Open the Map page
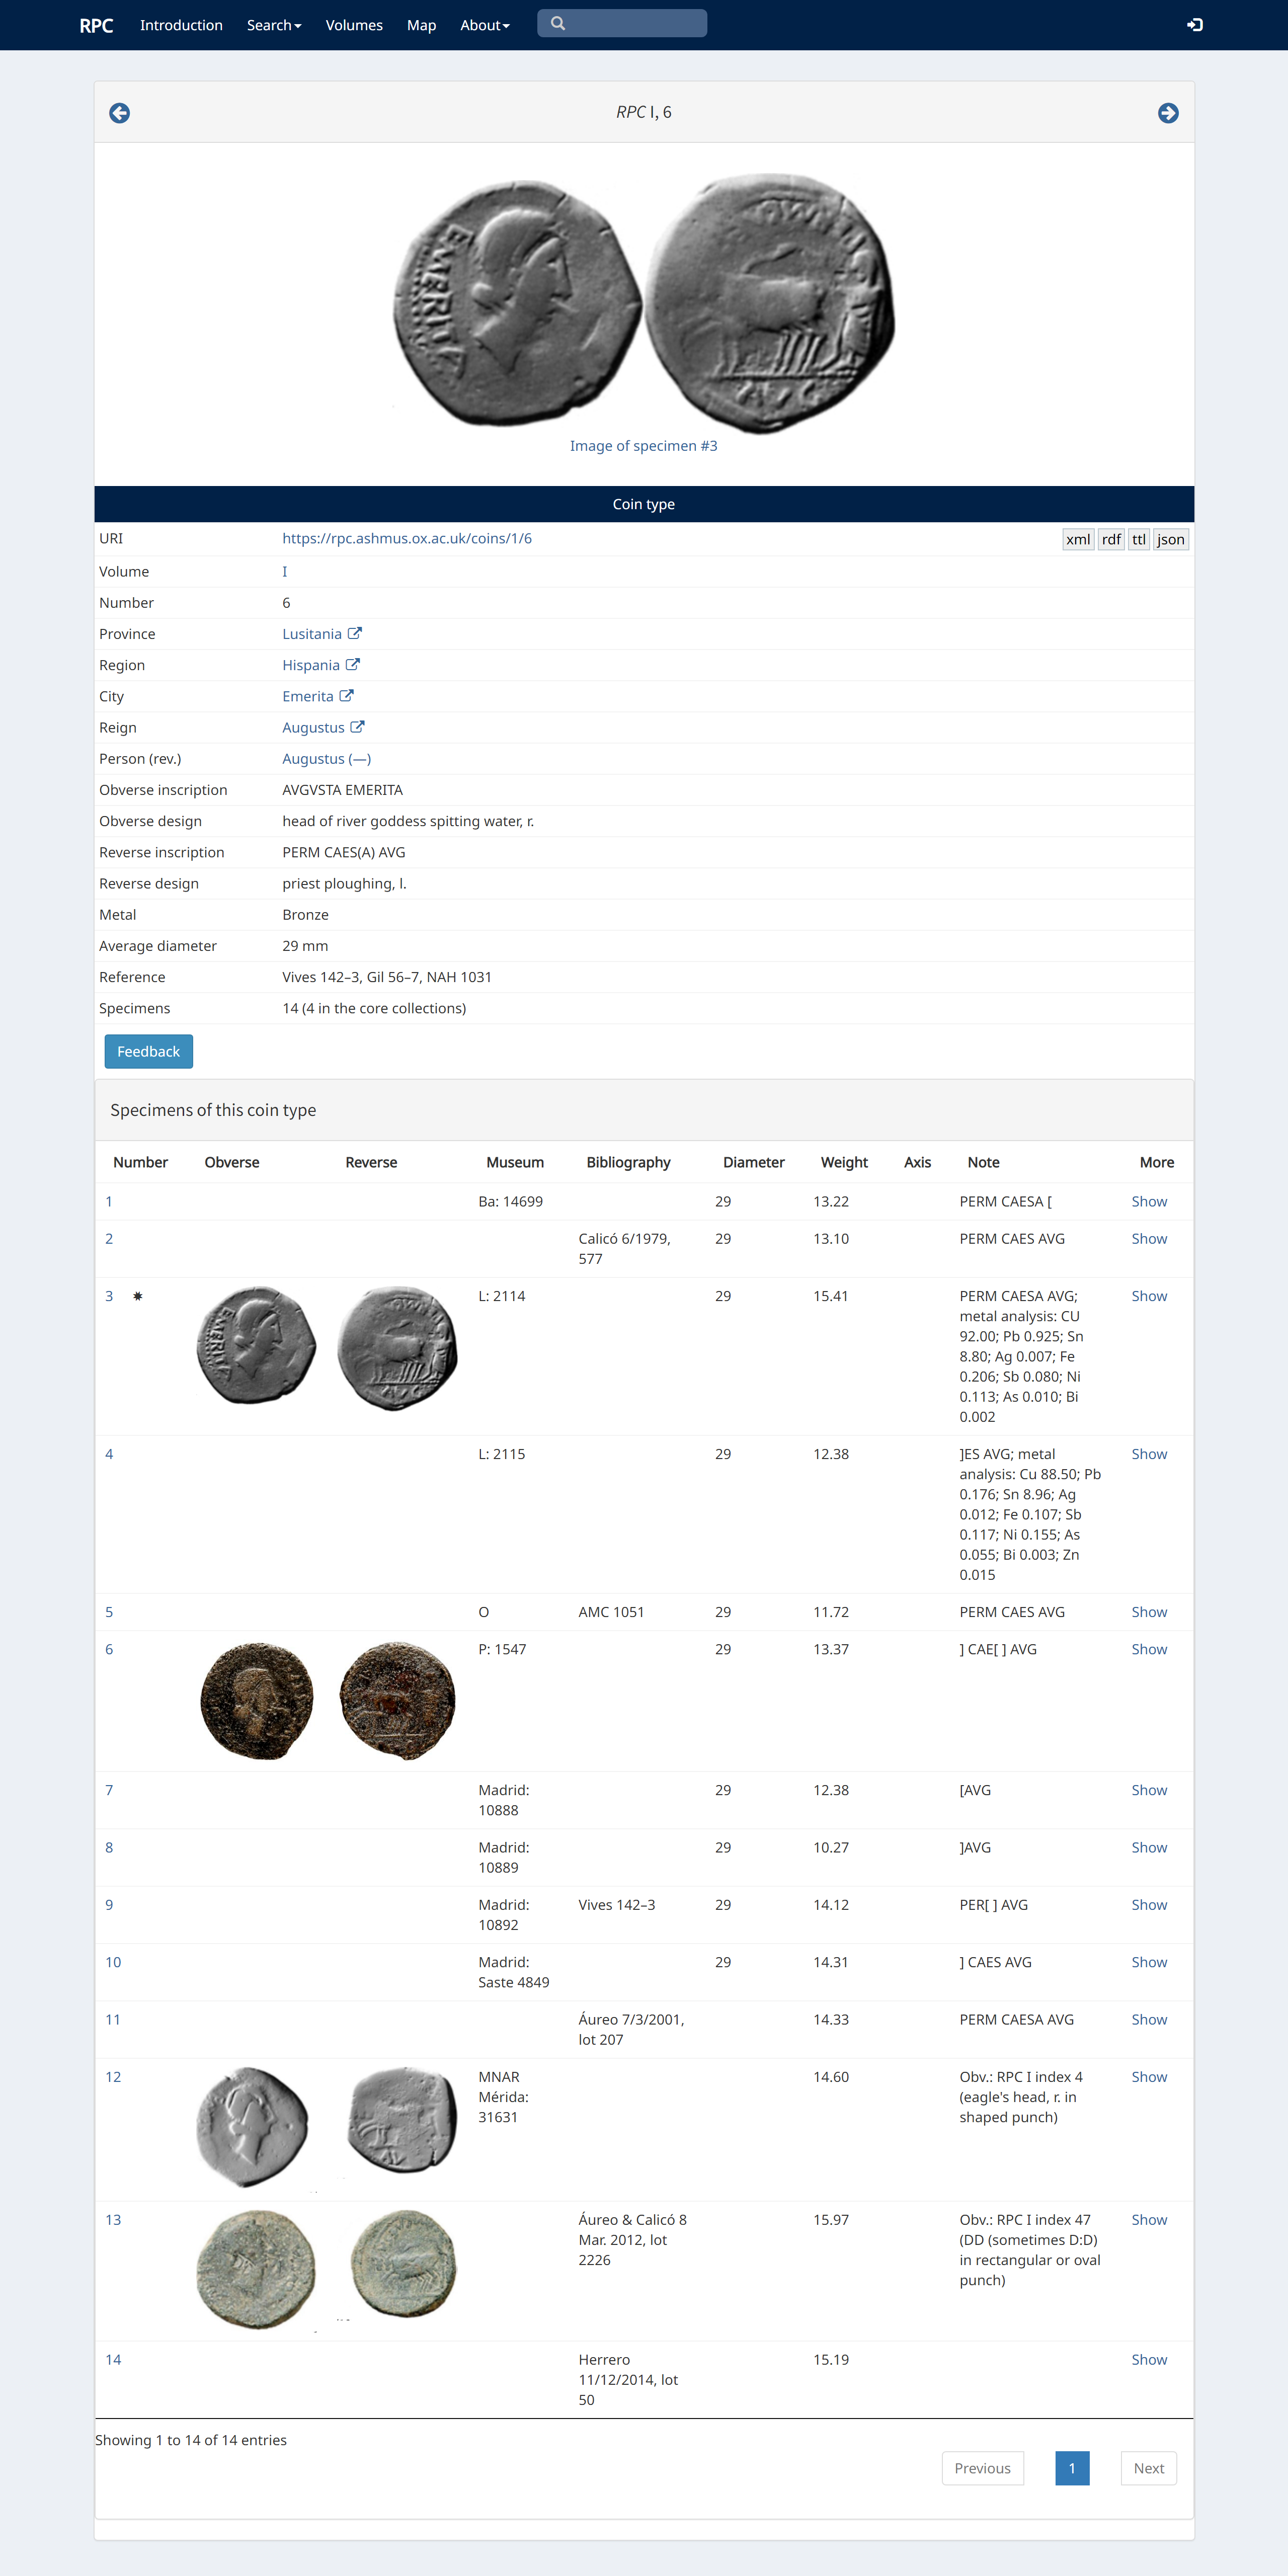Viewport: 1288px width, 2576px height. coord(421,25)
